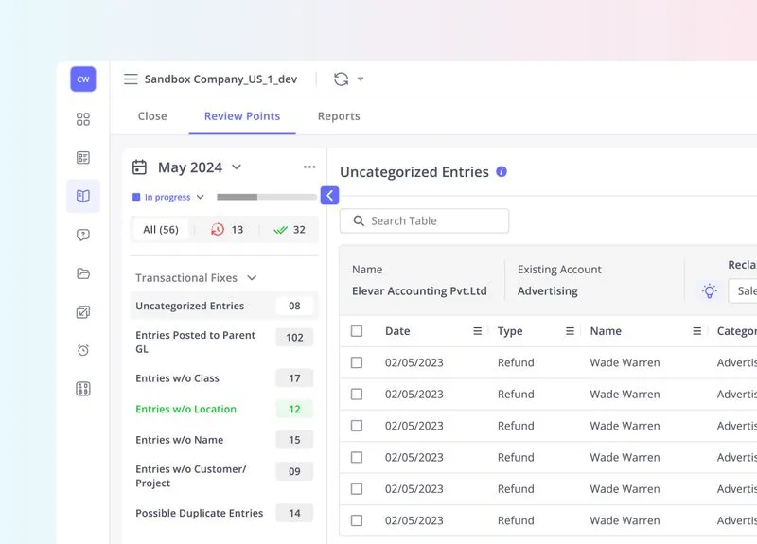The height and width of the screenshot is (544, 757).
Task: Expand the May 2024 period dropdown
Action: coord(237,167)
